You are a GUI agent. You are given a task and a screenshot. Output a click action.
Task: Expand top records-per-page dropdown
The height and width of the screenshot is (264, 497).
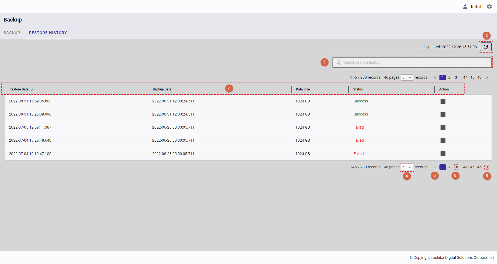(x=407, y=78)
